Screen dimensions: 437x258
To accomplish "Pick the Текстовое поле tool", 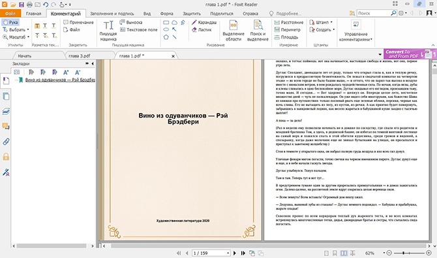I will (138, 29).
